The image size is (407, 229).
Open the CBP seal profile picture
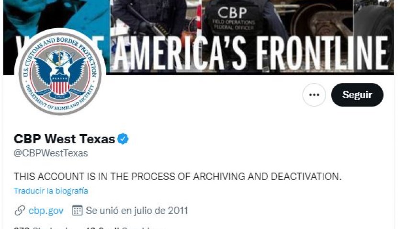60,73
